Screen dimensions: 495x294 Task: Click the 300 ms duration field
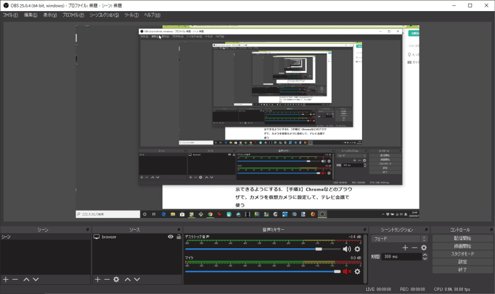click(402, 256)
